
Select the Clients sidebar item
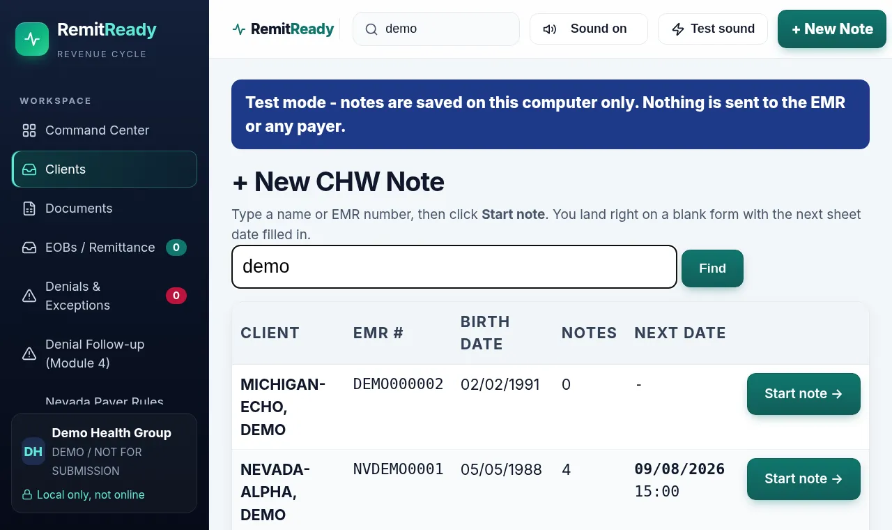tap(105, 169)
